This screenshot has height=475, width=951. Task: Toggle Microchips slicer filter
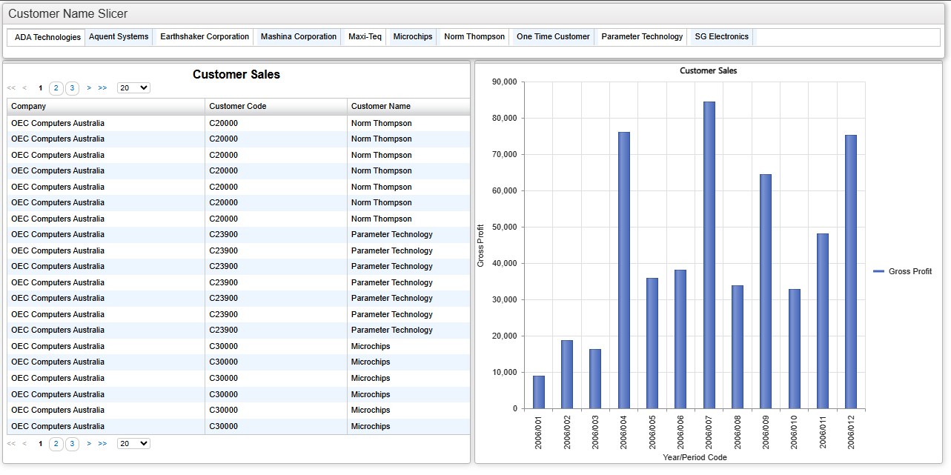click(x=413, y=36)
